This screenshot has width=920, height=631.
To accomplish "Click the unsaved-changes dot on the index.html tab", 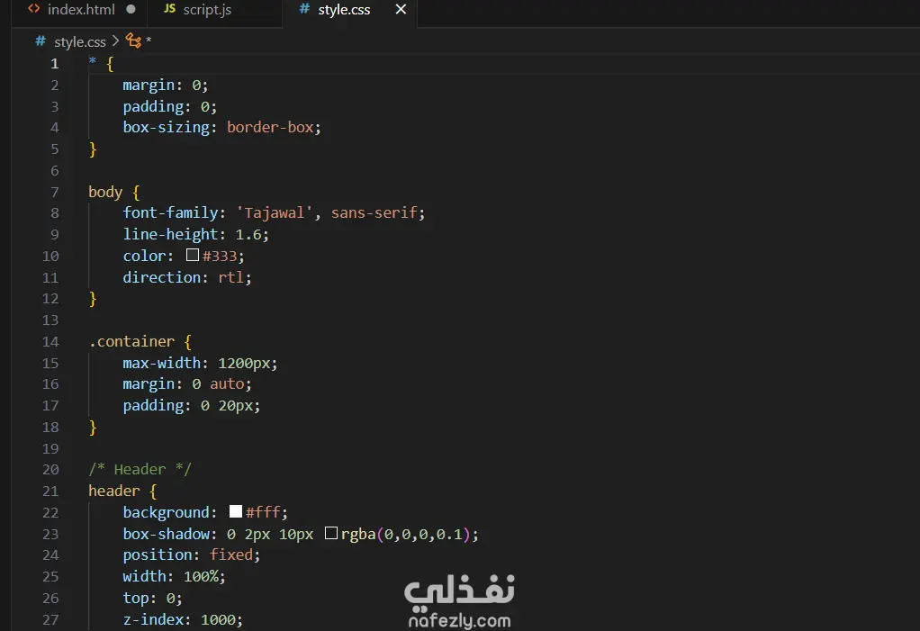I will click(131, 9).
